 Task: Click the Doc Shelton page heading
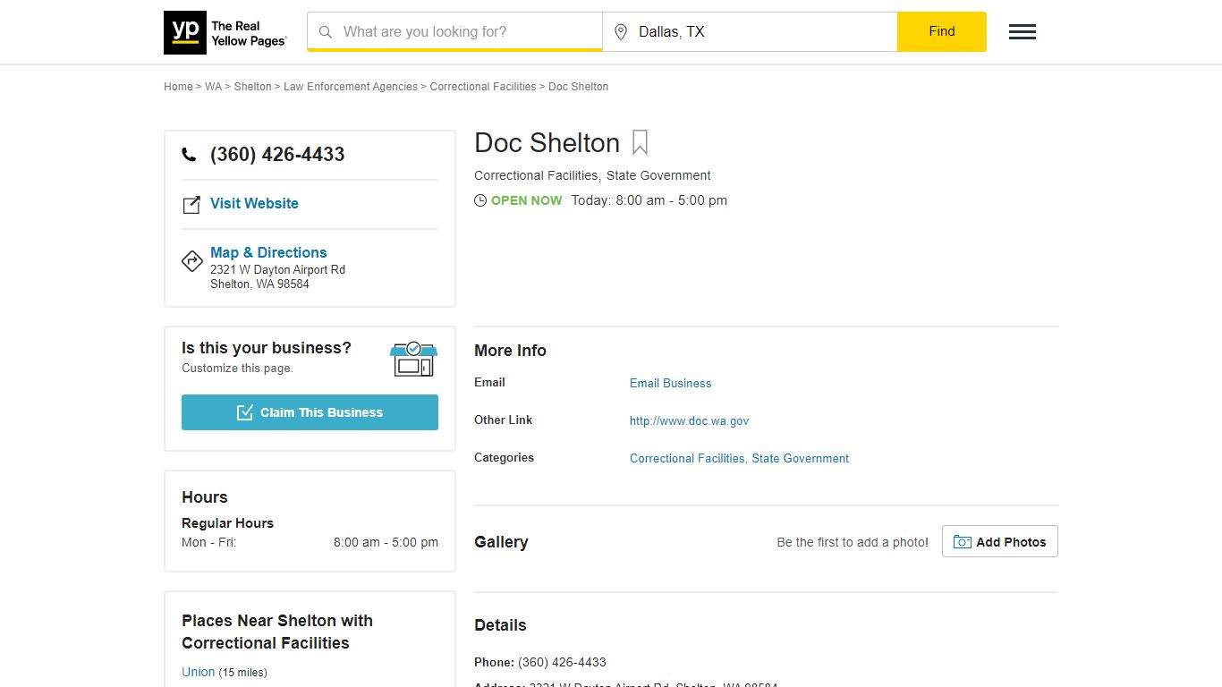tap(547, 143)
